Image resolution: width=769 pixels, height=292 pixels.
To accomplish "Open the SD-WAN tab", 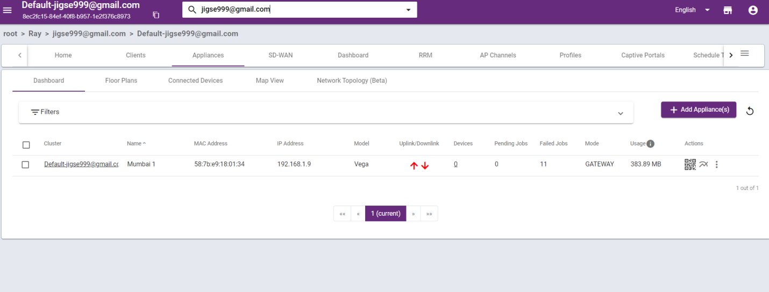I will pos(281,55).
